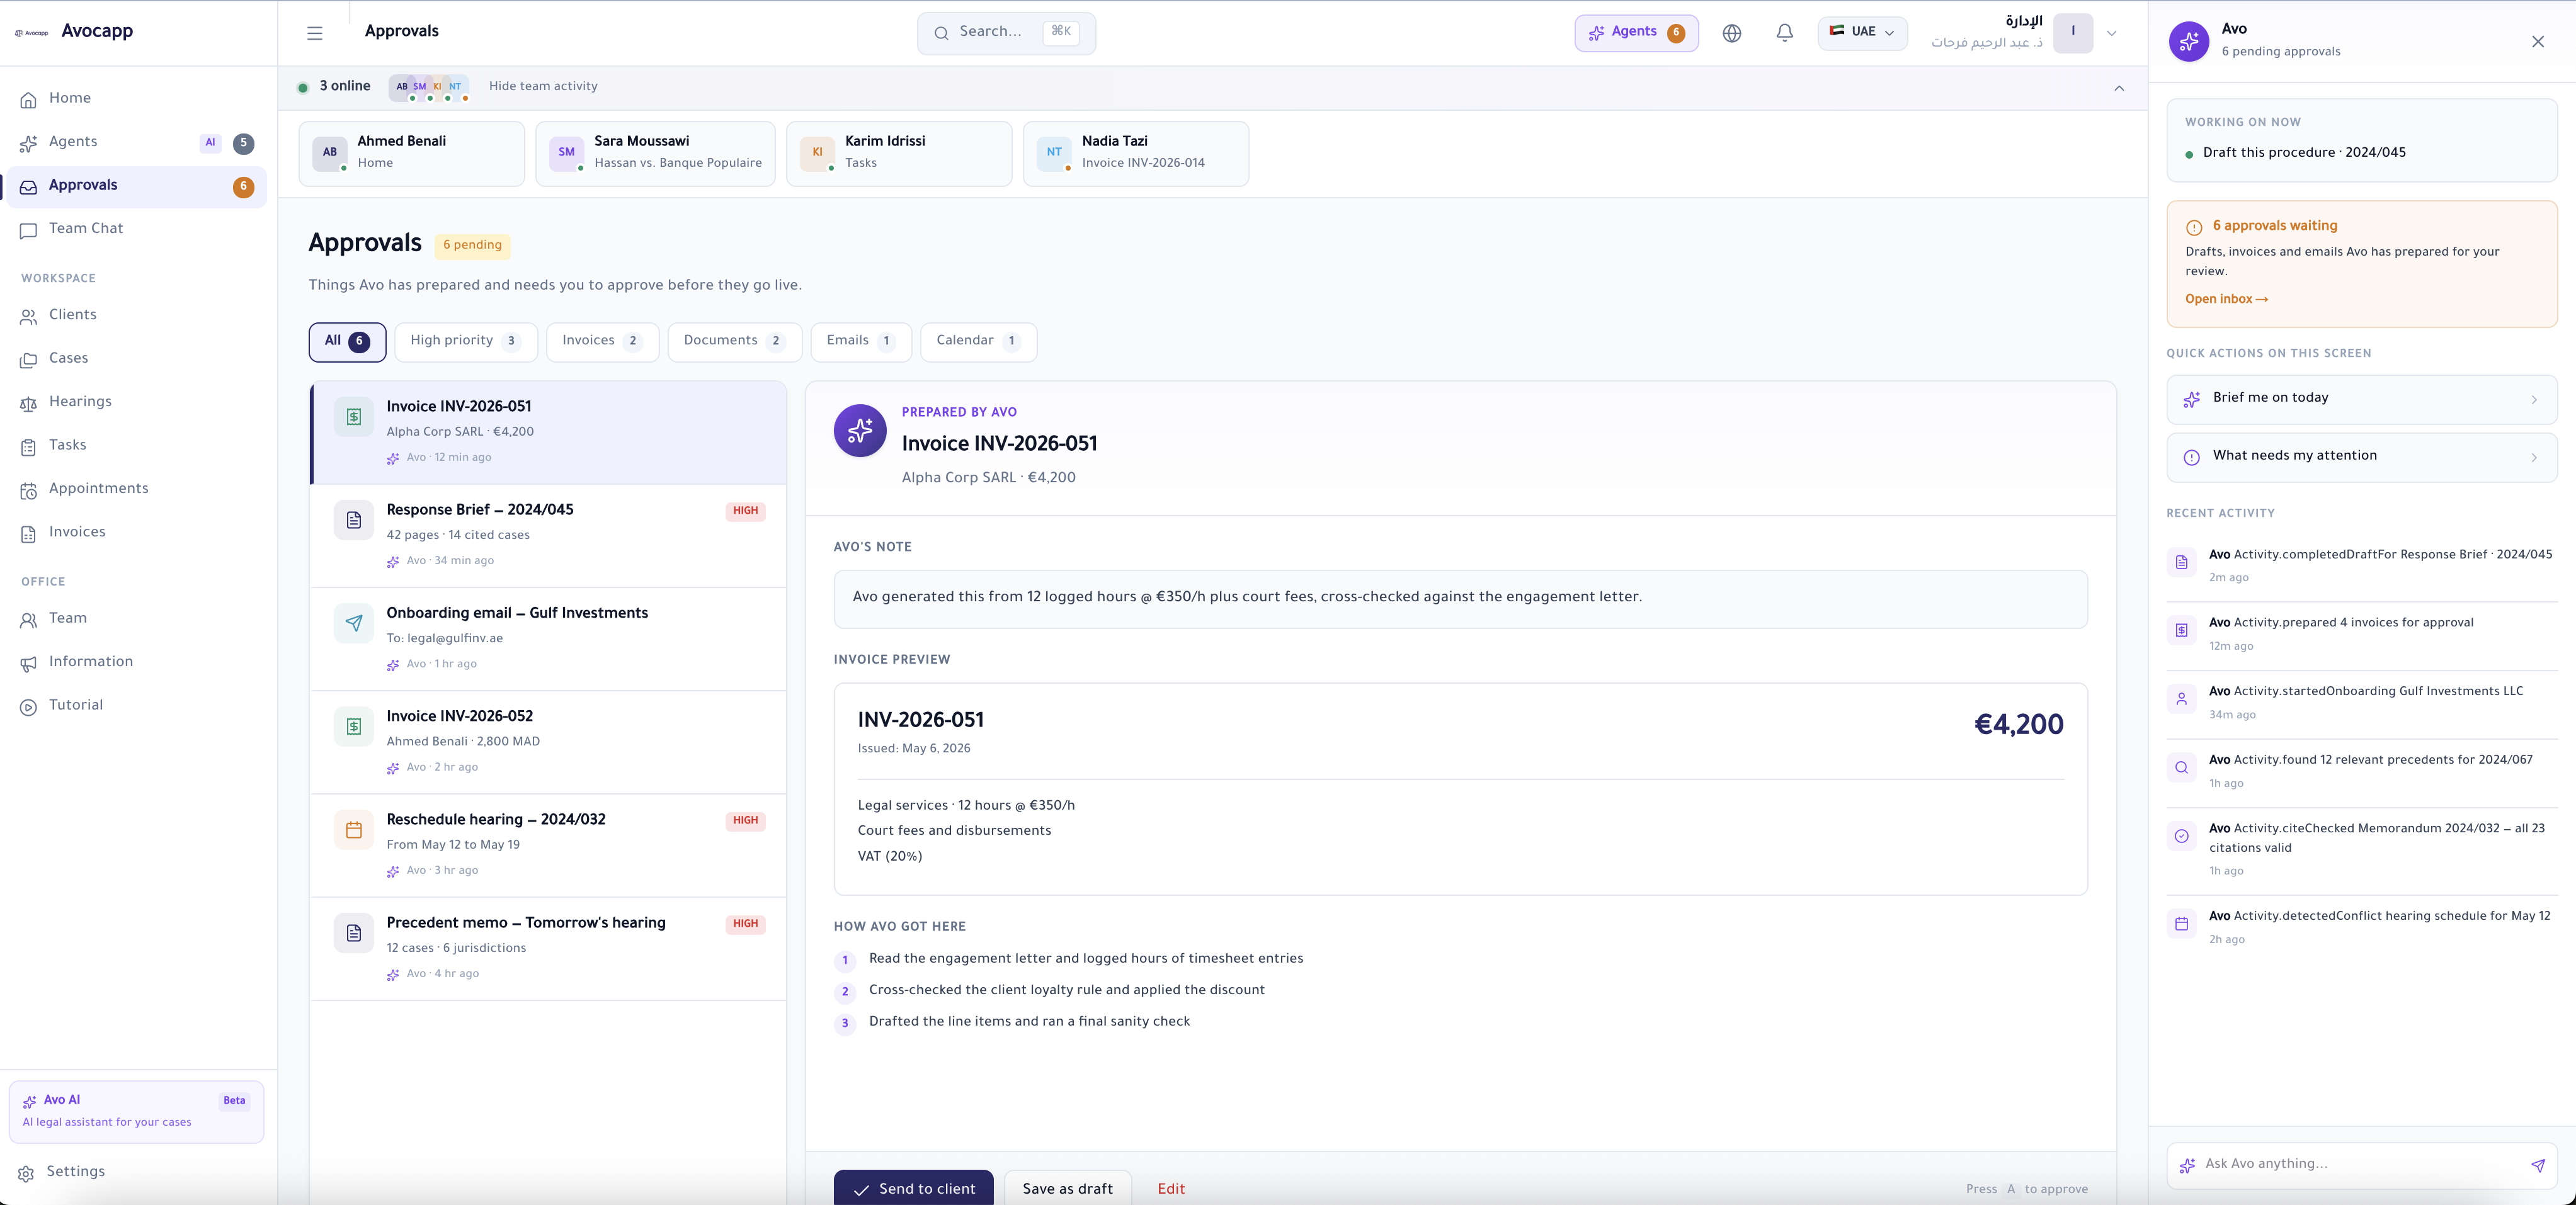Click the paper-plane icon of Onboarding email row
This screenshot has width=2576, height=1205.
[x=354, y=623]
